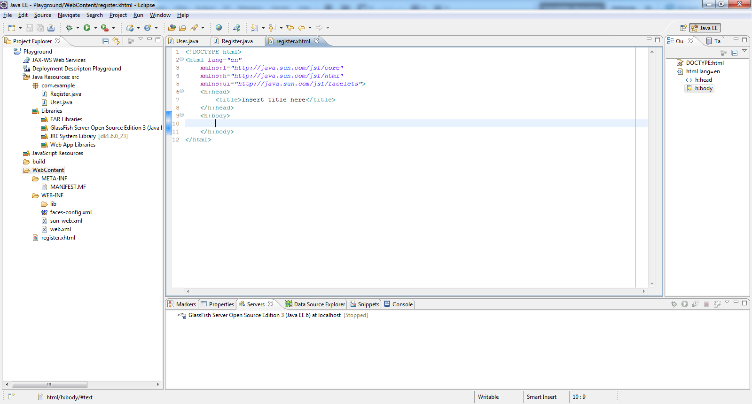Open the Navigate menu
Viewport: 752px width, 404px height.
pos(69,15)
